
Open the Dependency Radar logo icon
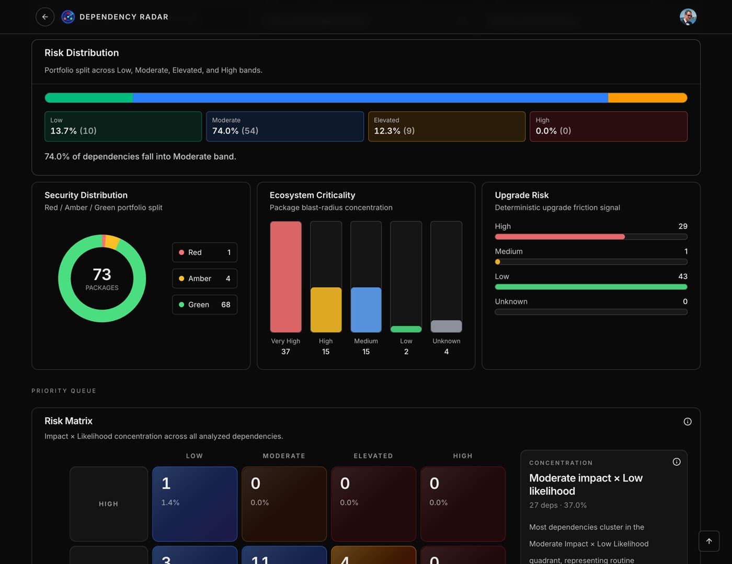click(x=67, y=17)
